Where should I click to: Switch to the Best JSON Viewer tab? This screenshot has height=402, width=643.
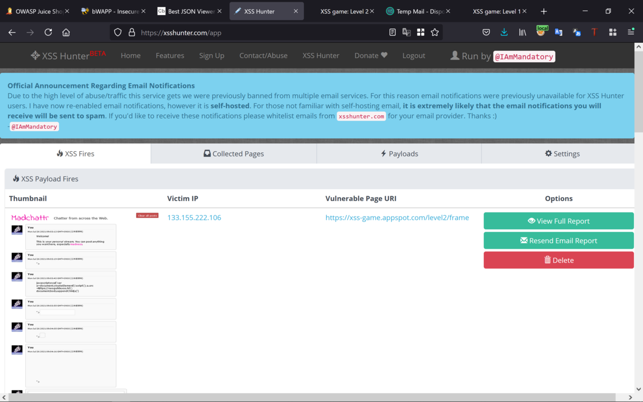190,11
